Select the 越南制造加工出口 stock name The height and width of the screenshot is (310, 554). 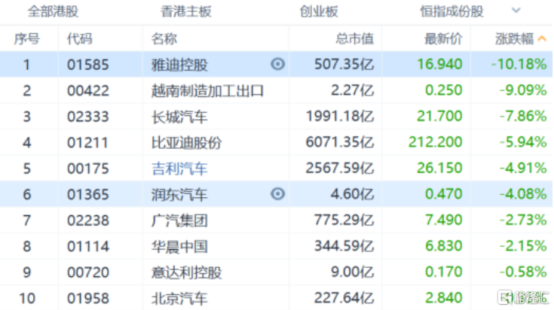click(x=207, y=91)
